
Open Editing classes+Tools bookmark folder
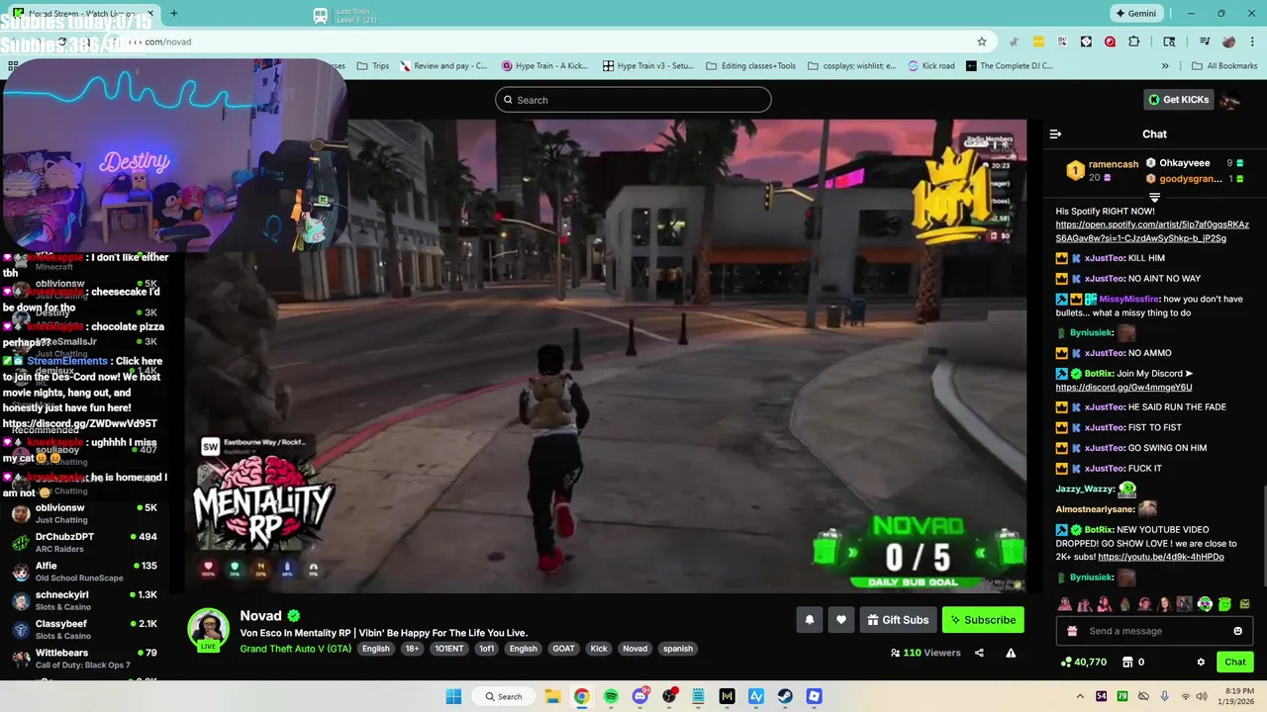[x=751, y=66]
